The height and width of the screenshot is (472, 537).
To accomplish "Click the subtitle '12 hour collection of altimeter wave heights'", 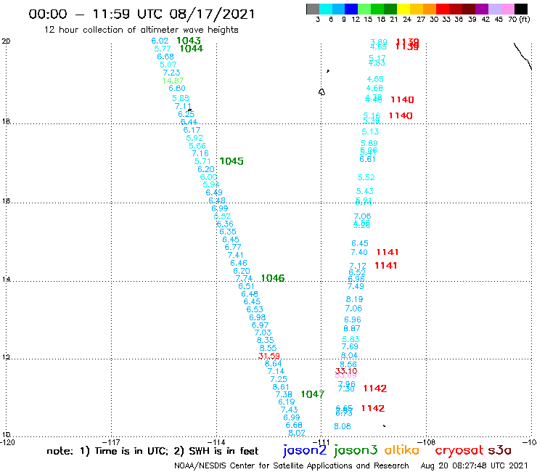I will (141, 30).
